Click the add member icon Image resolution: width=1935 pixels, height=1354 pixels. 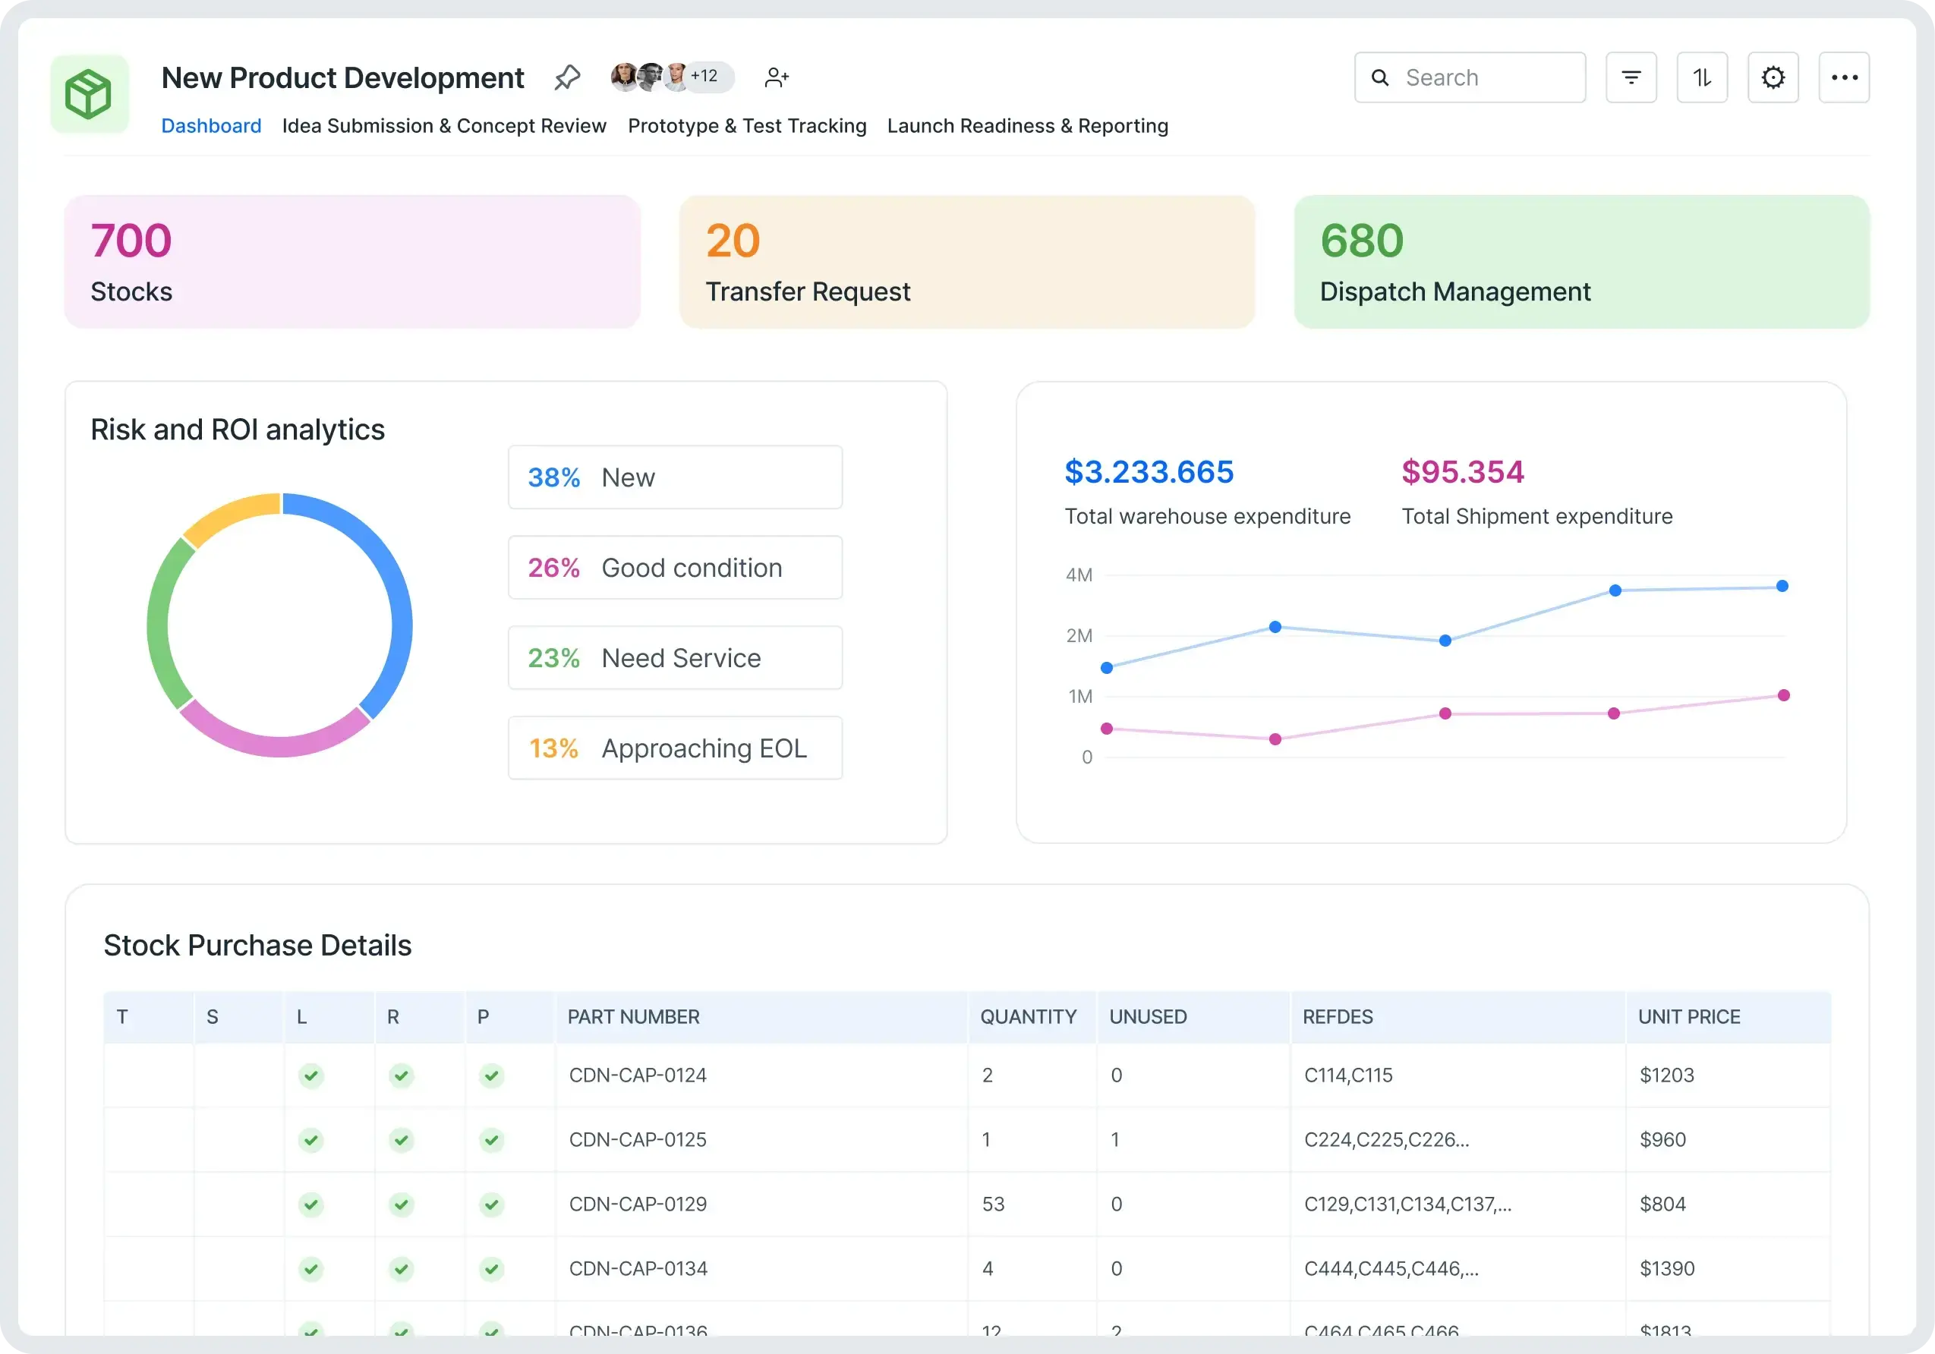click(776, 77)
